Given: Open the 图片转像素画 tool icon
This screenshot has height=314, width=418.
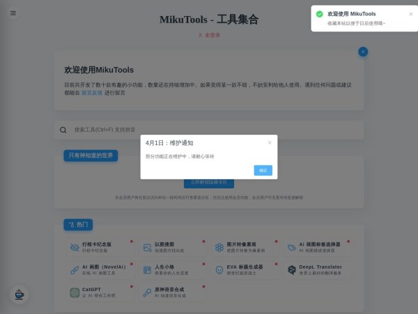Looking at the screenshot, I should coord(219,248).
